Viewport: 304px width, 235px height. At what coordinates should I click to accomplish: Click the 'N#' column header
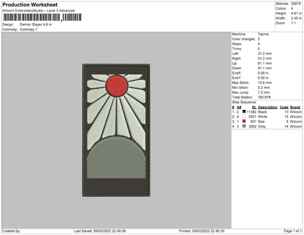[239, 107]
